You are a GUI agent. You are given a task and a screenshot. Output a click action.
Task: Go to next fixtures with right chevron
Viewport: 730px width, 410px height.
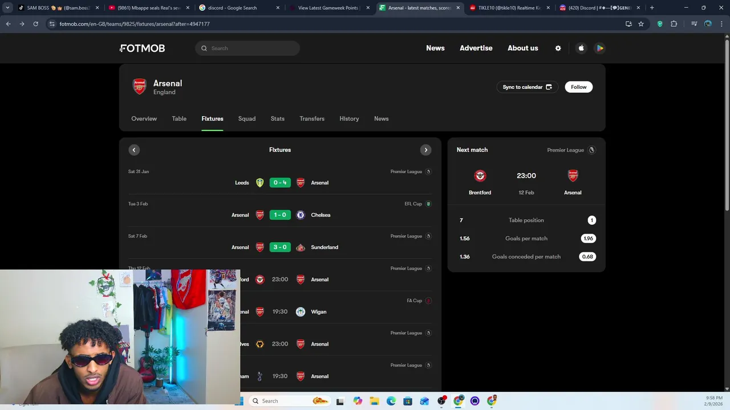click(x=425, y=150)
